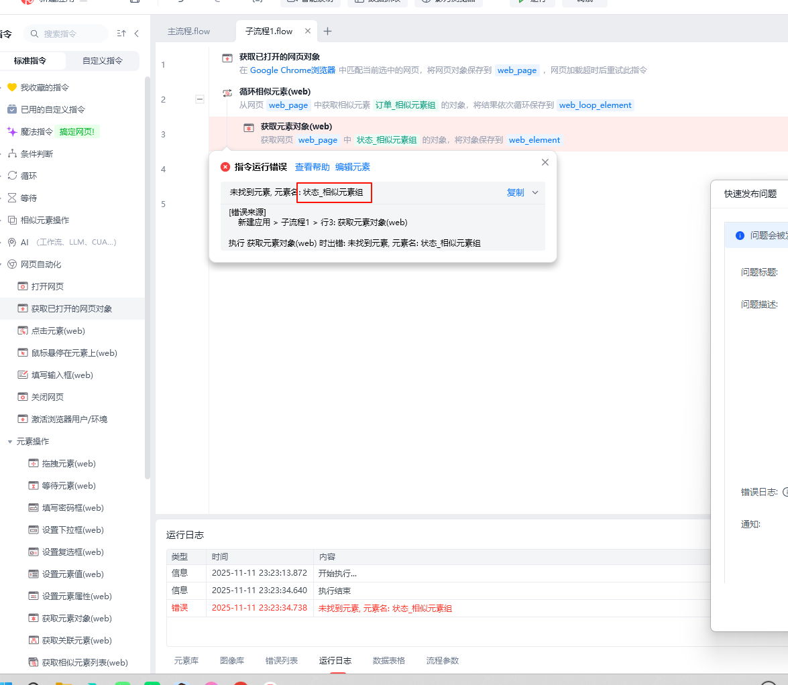Image resolution: width=788 pixels, height=685 pixels.
Task: Open 图像库 bottom tab
Action: [232, 661]
